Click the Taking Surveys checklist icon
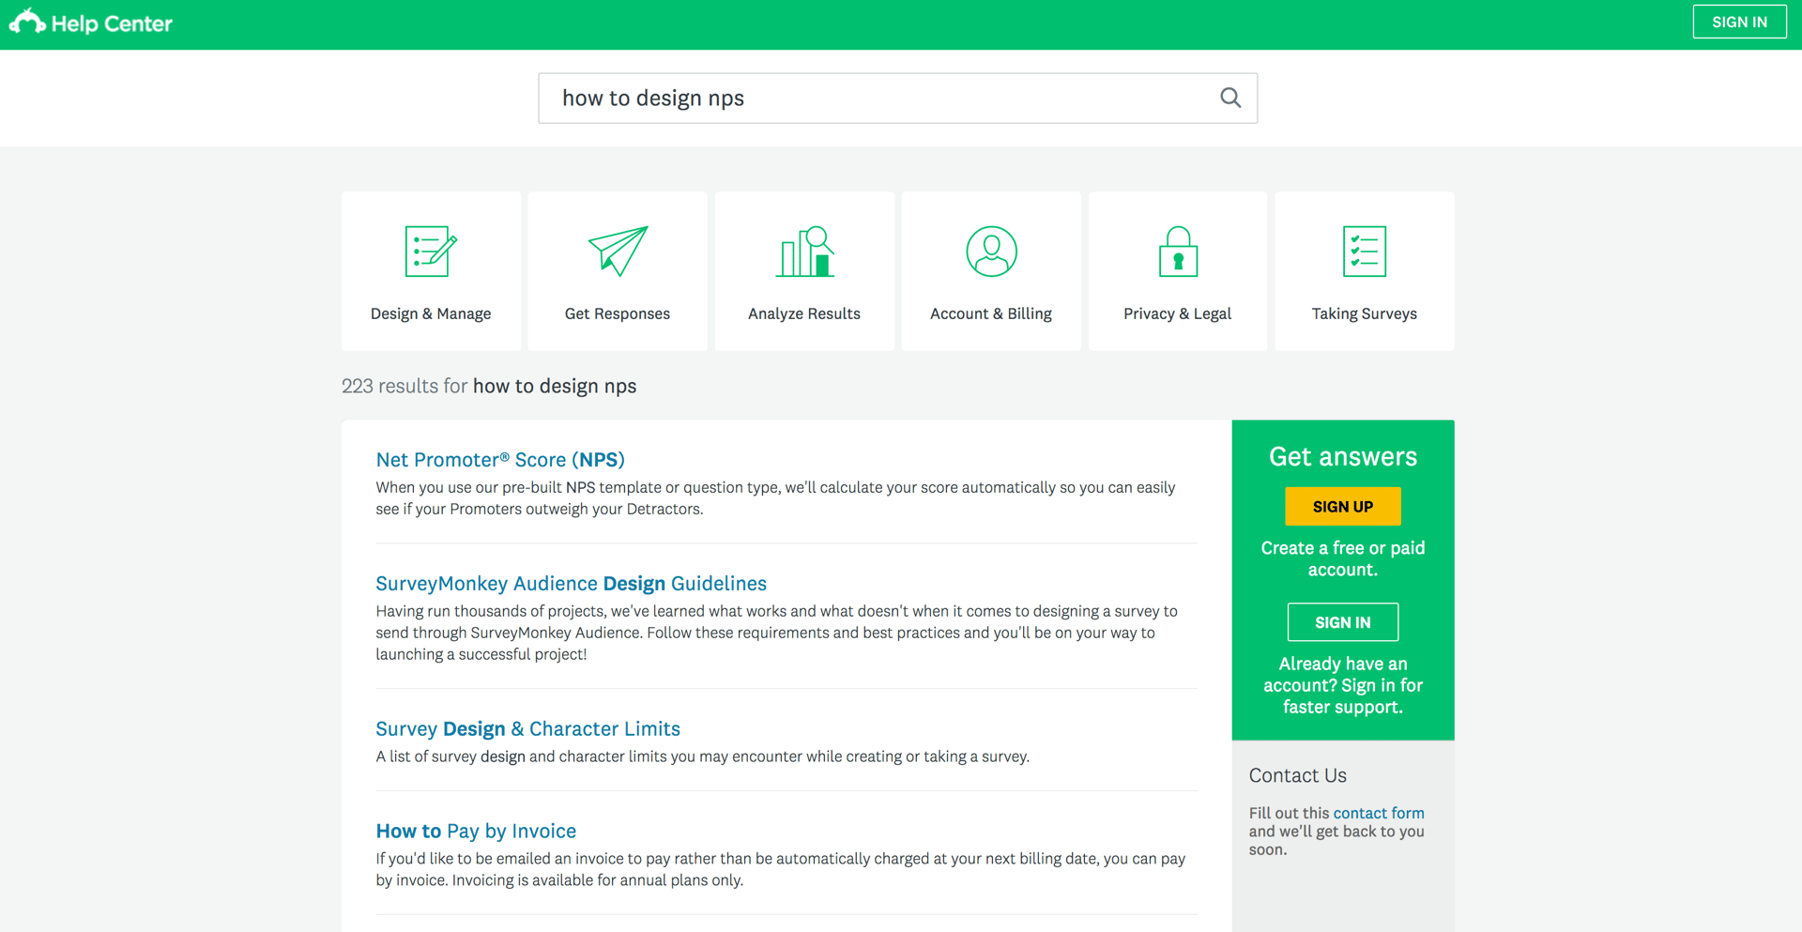 click(1364, 251)
